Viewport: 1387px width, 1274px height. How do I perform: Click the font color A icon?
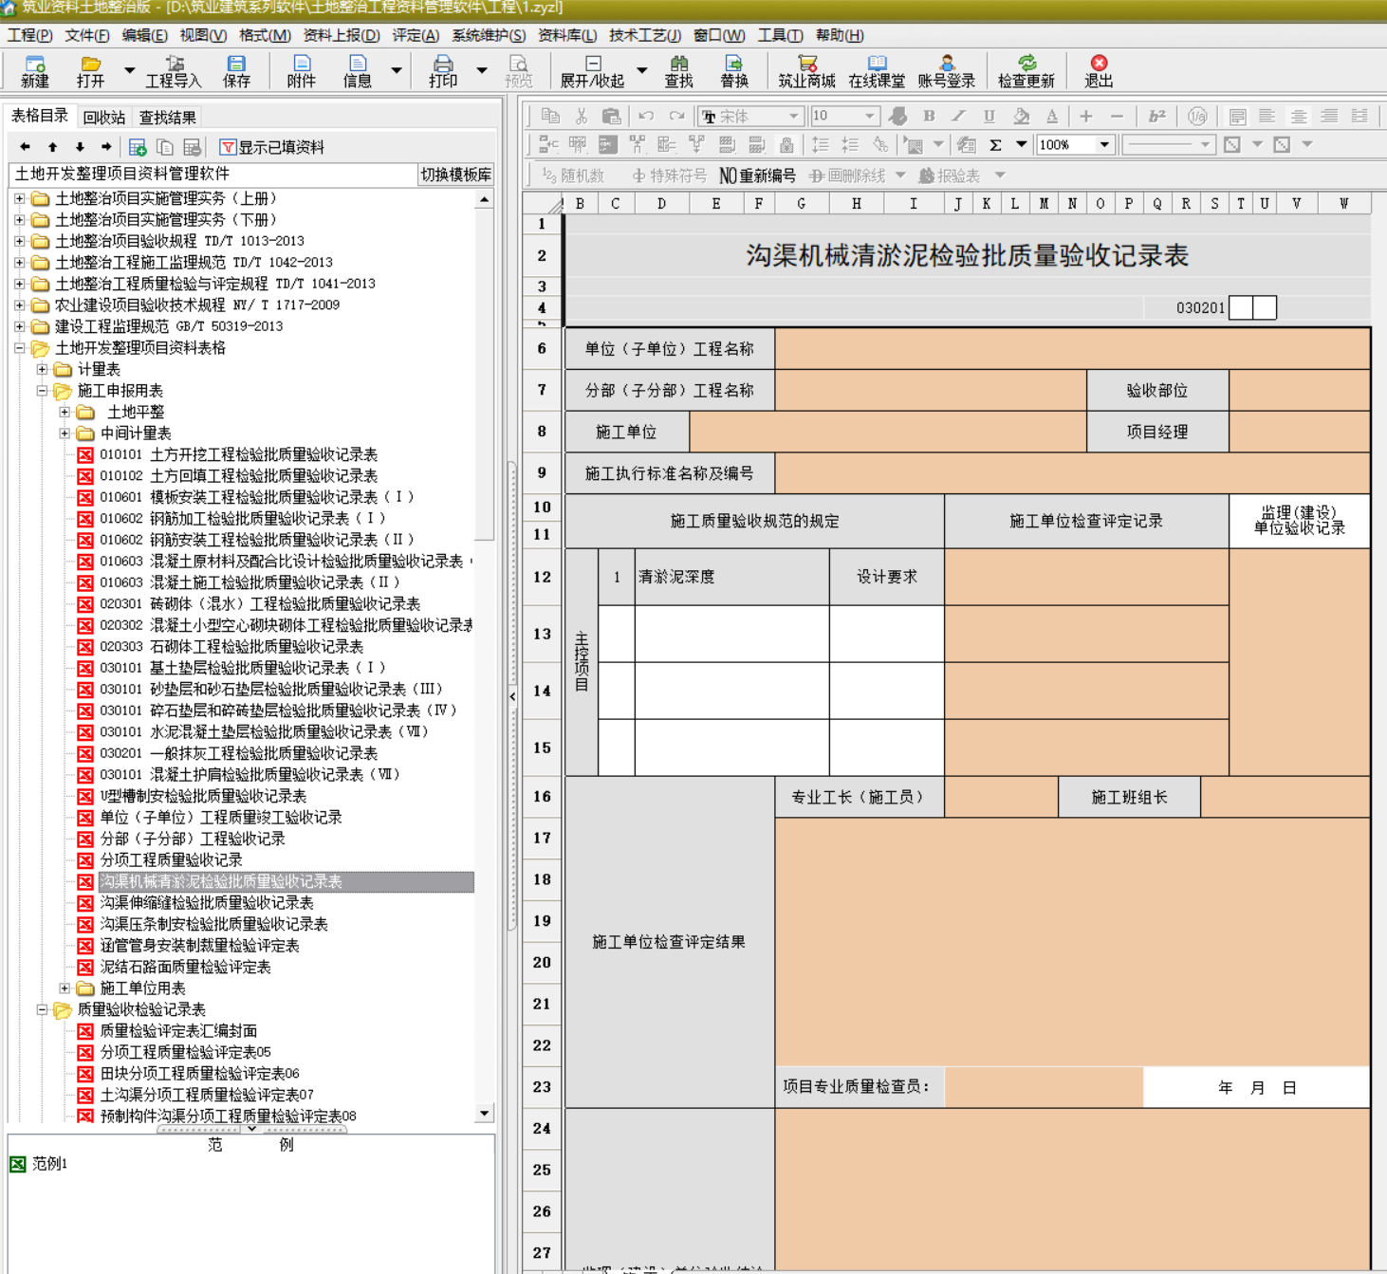(x=1052, y=116)
